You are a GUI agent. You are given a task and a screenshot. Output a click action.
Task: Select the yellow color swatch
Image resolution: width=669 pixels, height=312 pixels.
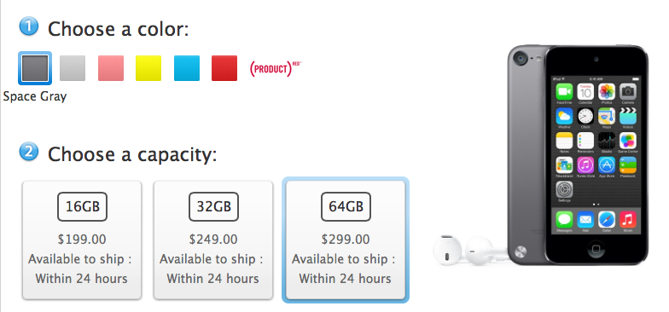click(x=148, y=68)
